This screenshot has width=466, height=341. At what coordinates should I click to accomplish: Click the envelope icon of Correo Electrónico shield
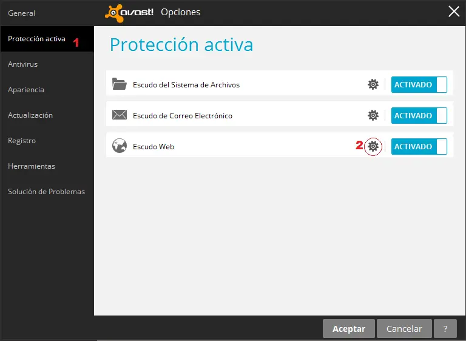pos(120,115)
